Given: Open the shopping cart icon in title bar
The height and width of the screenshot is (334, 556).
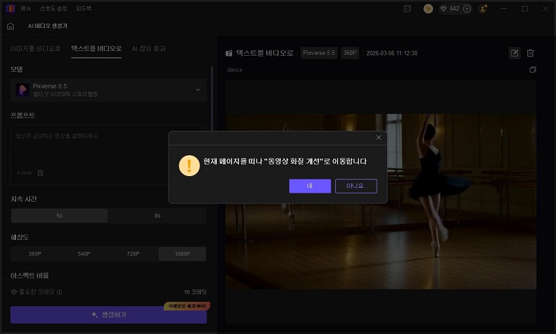Looking at the screenshot, I should [428, 8].
